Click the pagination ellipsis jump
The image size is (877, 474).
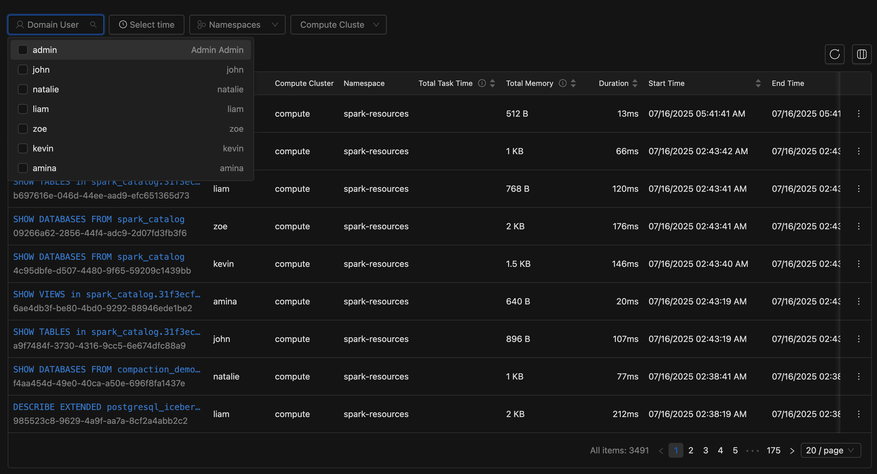752,451
